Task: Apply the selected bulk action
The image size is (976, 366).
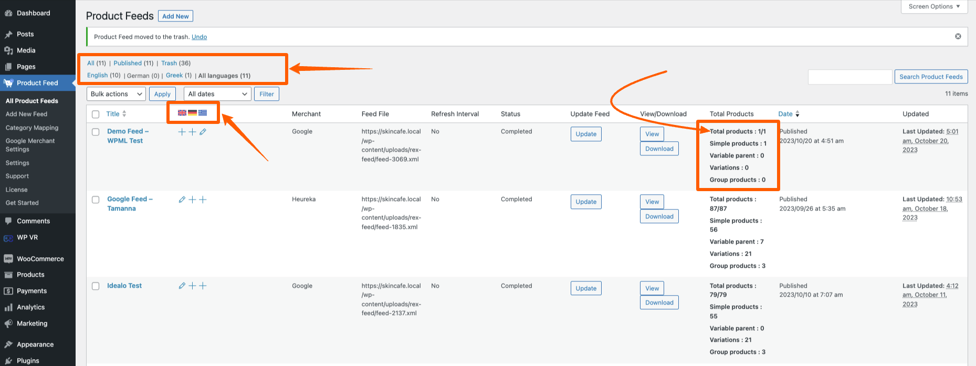Action: point(162,94)
